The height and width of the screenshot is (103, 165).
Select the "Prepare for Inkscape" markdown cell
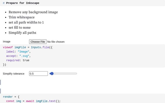tap(82, 3)
